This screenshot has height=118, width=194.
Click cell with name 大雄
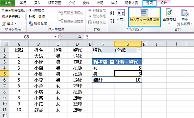[38, 56]
